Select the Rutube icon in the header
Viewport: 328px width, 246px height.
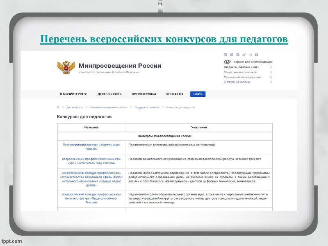tap(244, 54)
